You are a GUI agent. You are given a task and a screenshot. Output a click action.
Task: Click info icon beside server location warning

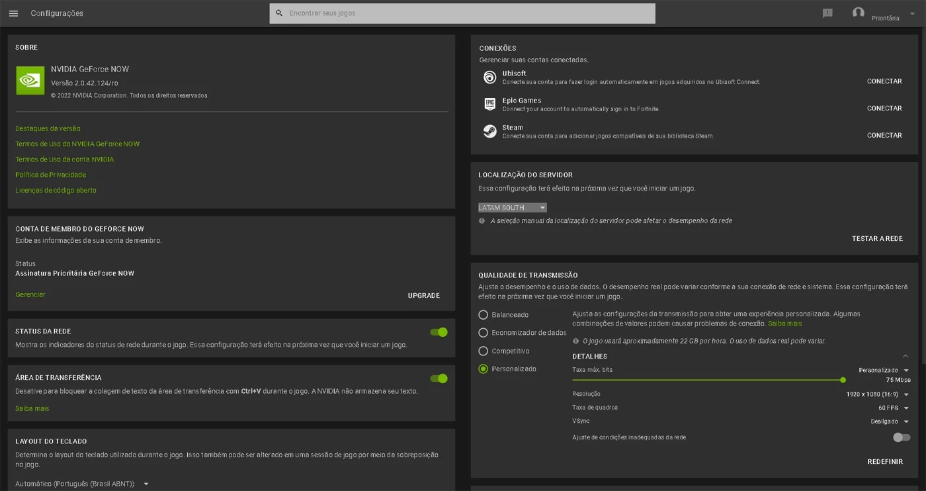pyautogui.click(x=482, y=221)
